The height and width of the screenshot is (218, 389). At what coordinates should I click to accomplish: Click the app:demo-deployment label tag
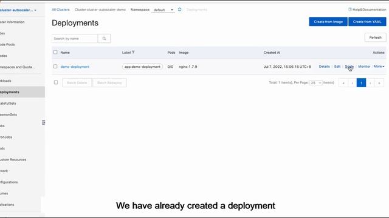pos(142,67)
